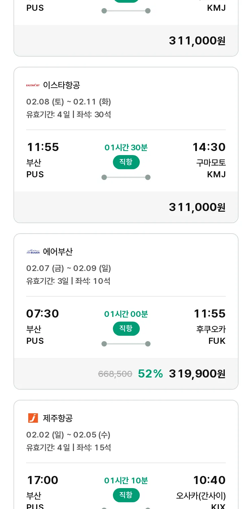Tap the Air Busan airline logo
Image resolution: width=252 pixels, height=509 pixels.
click(x=33, y=252)
